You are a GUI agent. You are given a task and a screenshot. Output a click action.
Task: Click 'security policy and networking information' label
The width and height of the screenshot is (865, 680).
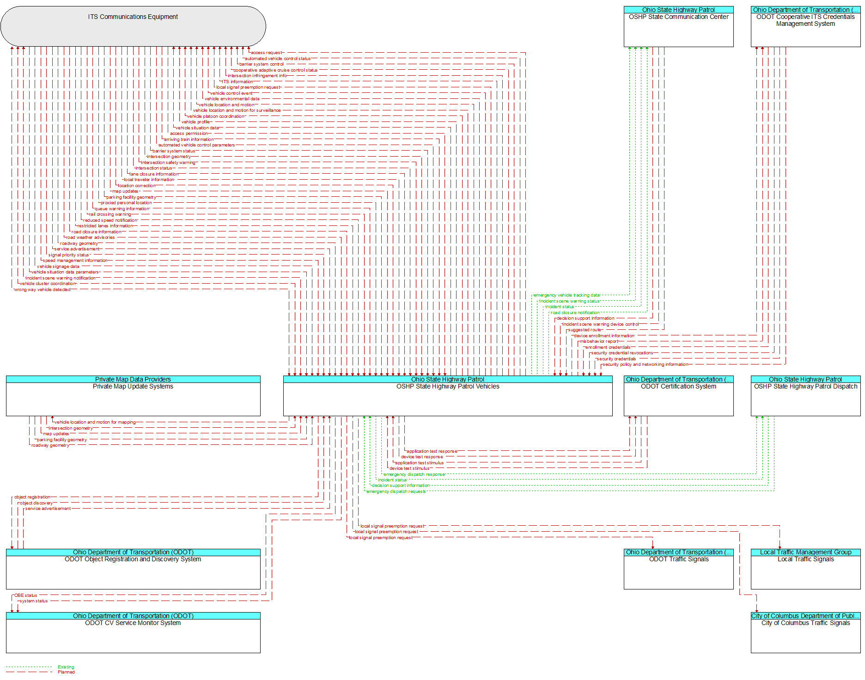(x=646, y=364)
